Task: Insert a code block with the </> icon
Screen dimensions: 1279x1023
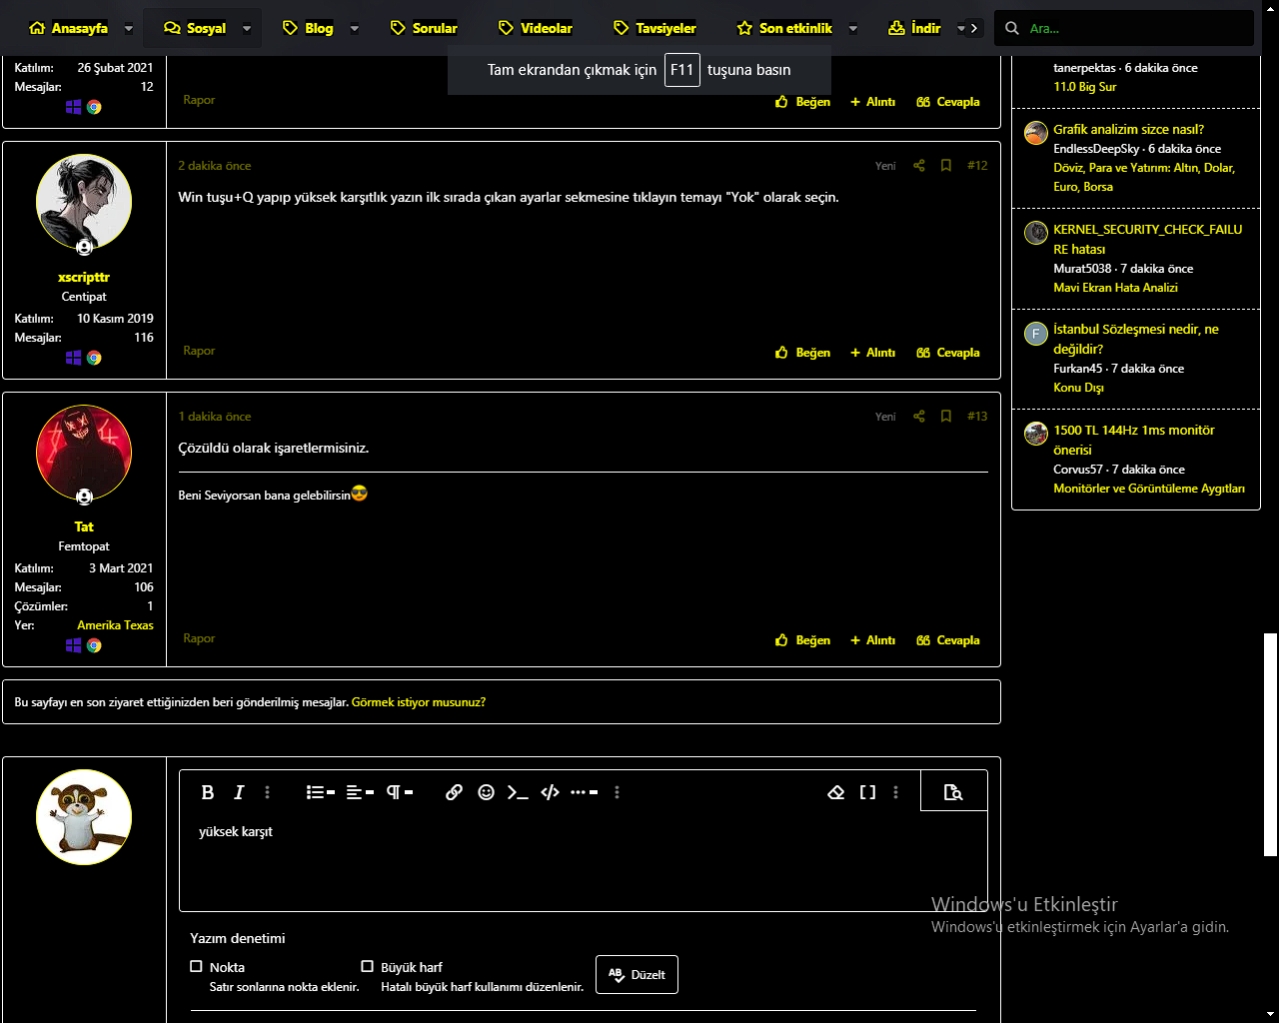Action: point(550,792)
